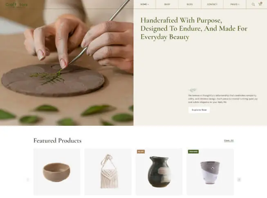Click the Featured Products heading

[57, 140]
